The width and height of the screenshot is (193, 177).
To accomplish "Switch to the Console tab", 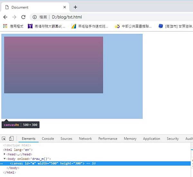I will (x=48, y=139).
